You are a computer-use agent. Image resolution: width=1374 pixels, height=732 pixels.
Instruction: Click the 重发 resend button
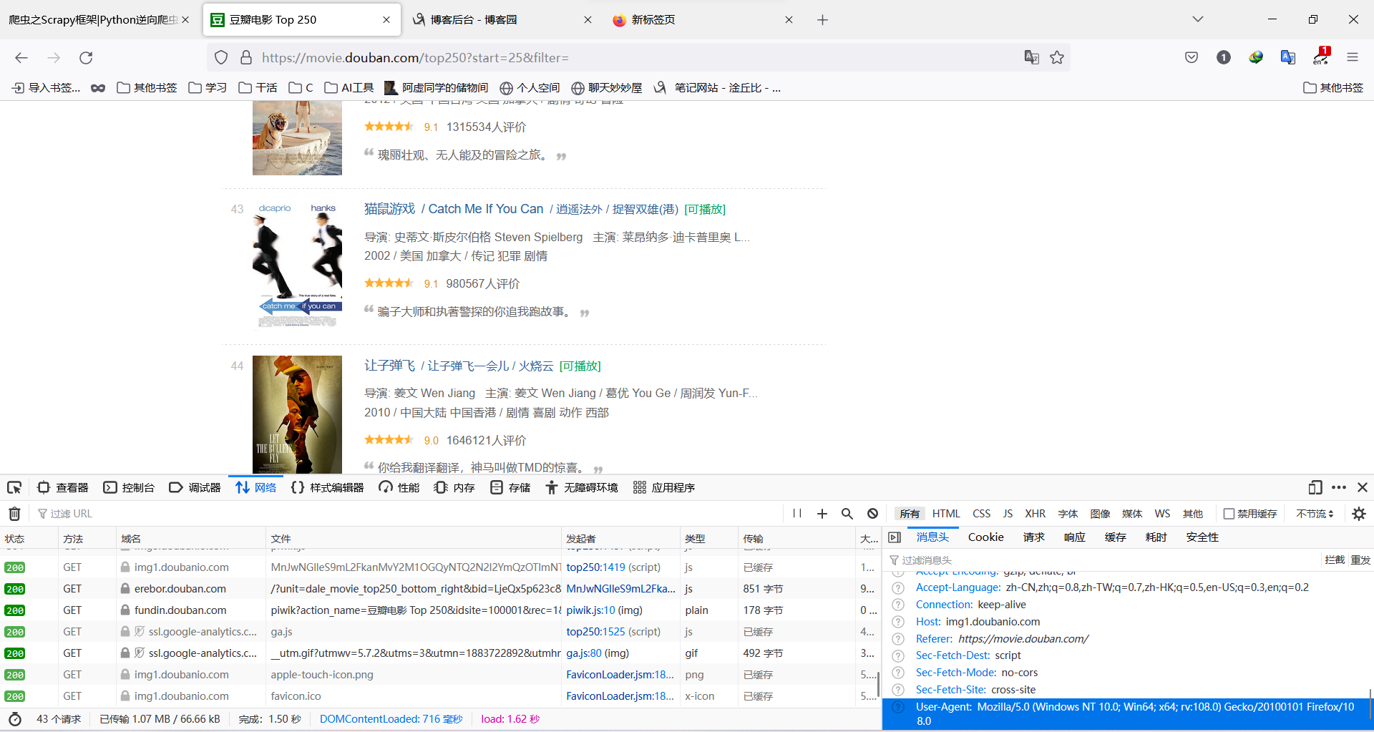(1360, 560)
